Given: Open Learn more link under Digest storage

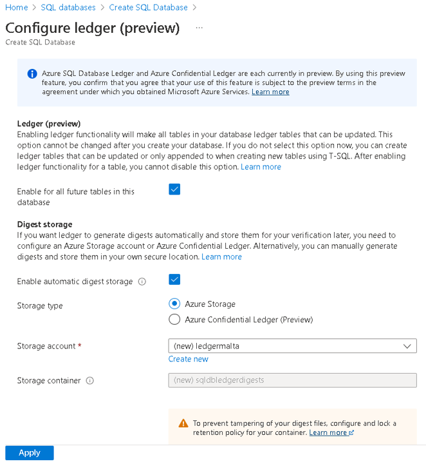Looking at the screenshot, I should click(x=221, y=256).
